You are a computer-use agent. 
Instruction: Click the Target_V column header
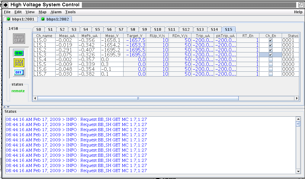[x=135, y=36]
